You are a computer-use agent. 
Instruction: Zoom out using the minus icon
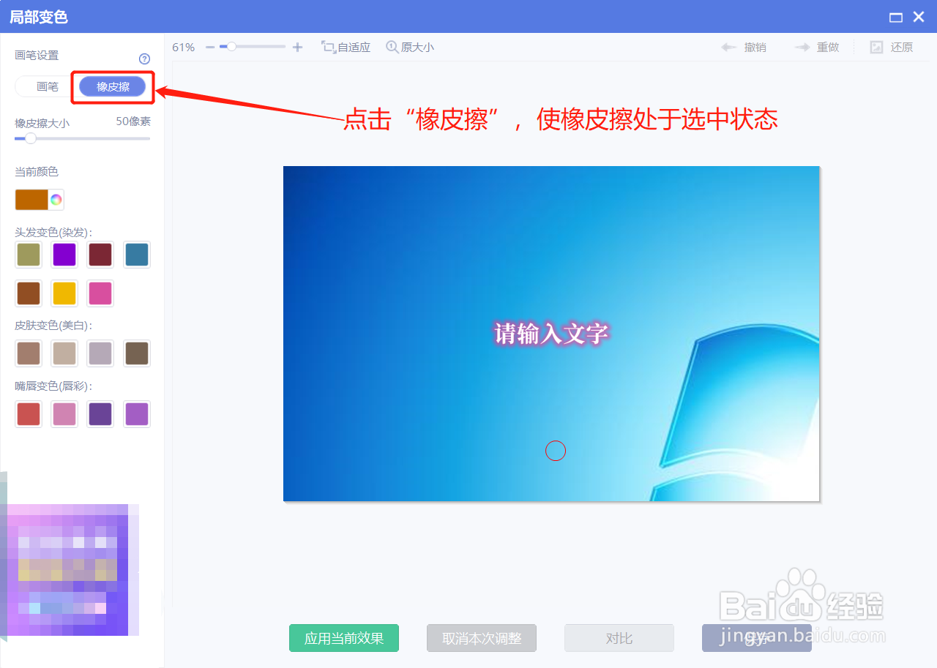pyautogui.click(x=209, y=46)
